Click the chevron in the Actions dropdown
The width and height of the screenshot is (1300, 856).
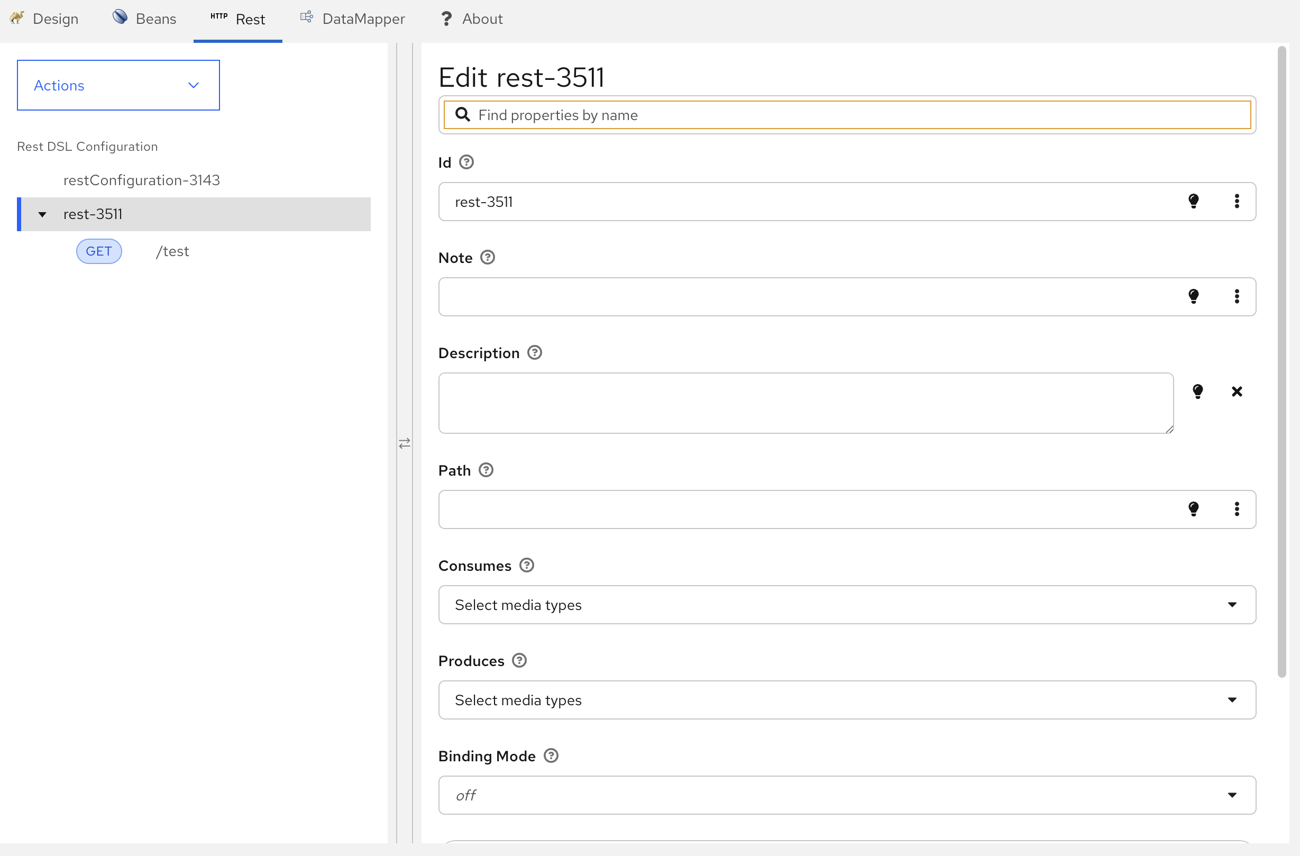click(x=194, y=85)
